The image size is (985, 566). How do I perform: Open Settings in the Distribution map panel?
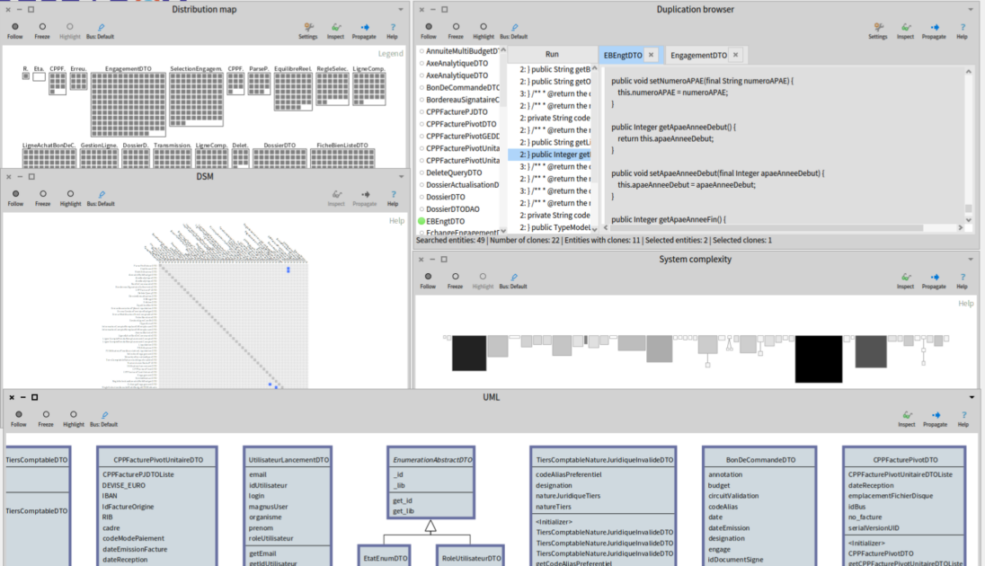tap(307, 31)
